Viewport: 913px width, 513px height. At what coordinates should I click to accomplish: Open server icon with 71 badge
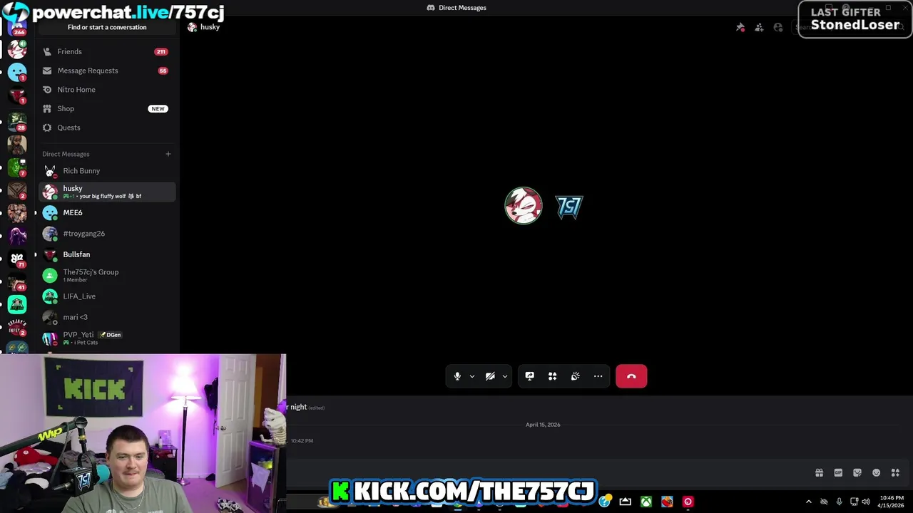pyautogui.click(x=17, y=259)
